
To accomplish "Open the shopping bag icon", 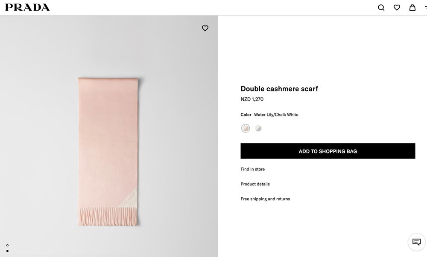I will (x=412, y=7).
